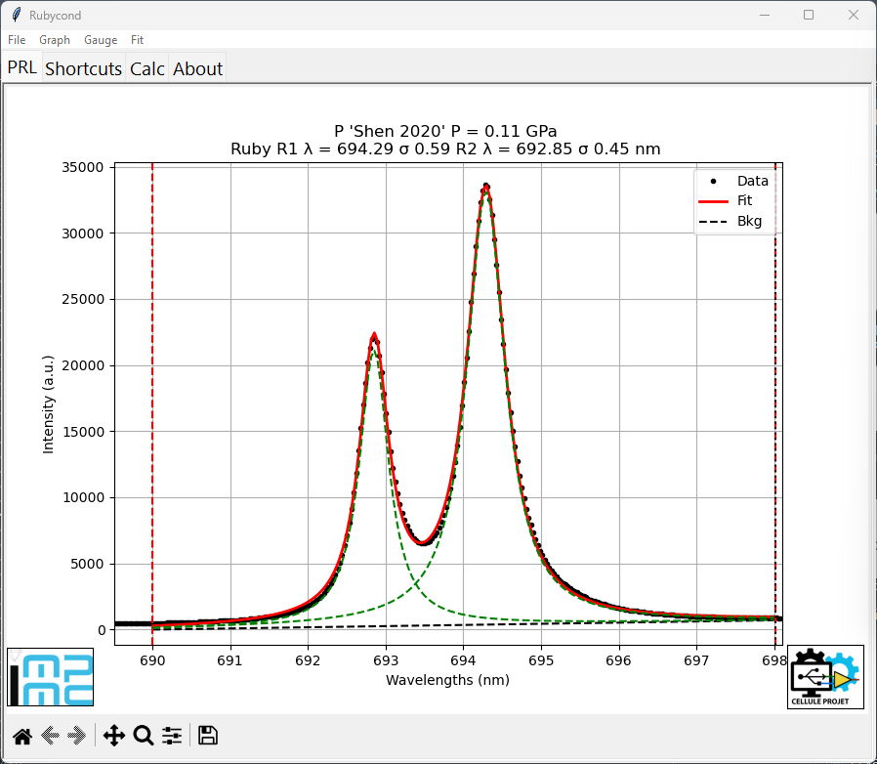Switch to the Calc tab

pos(147,68)
